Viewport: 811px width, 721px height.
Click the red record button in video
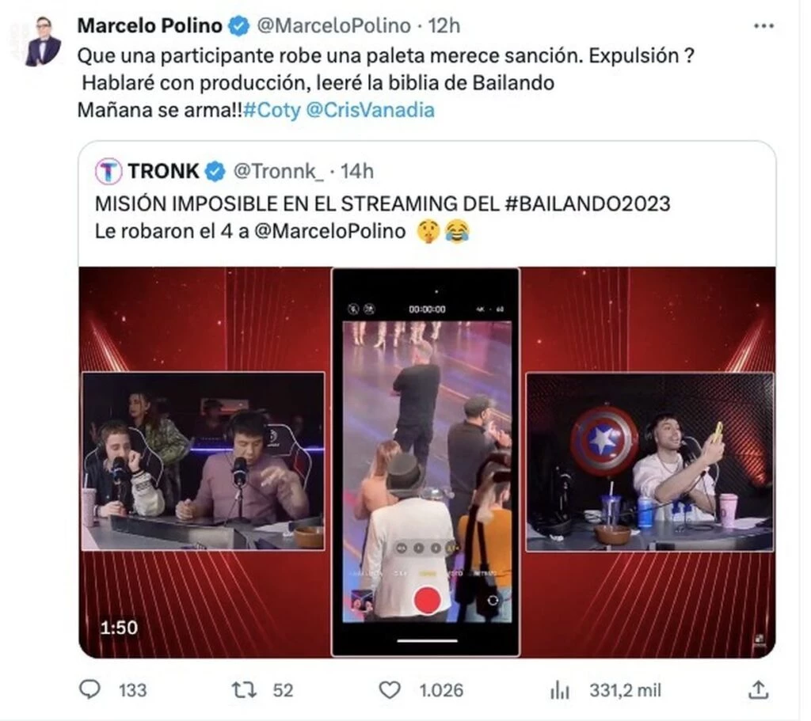pyautogui.click(x=428, y=599)
